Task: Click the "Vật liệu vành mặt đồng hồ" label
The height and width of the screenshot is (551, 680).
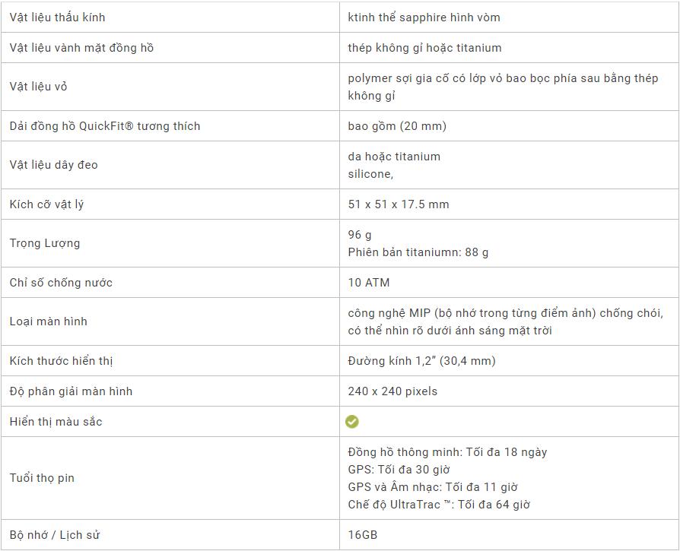Action: 81,48
